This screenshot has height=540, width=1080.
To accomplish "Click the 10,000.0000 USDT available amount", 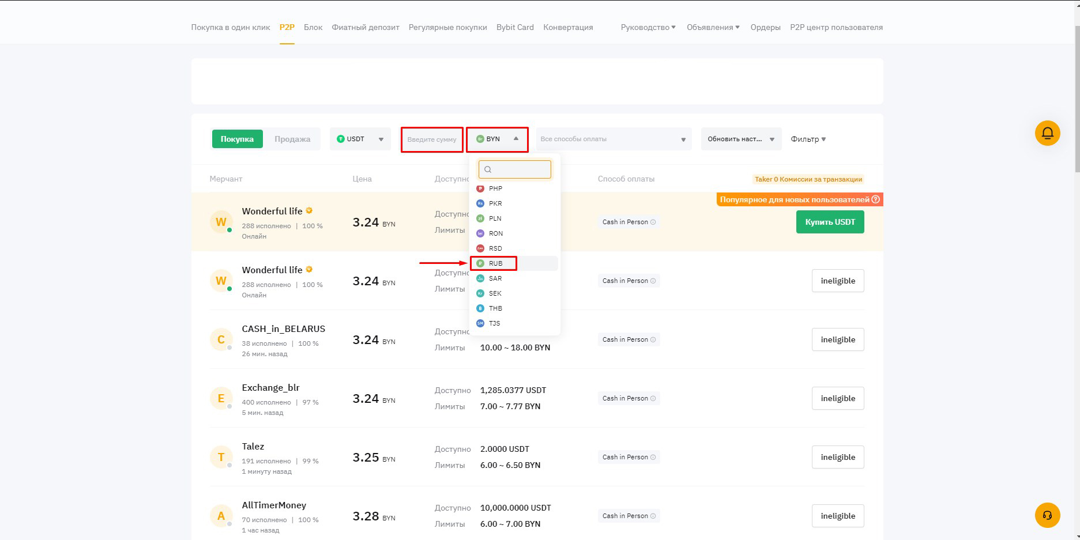I will click(515, 508).
